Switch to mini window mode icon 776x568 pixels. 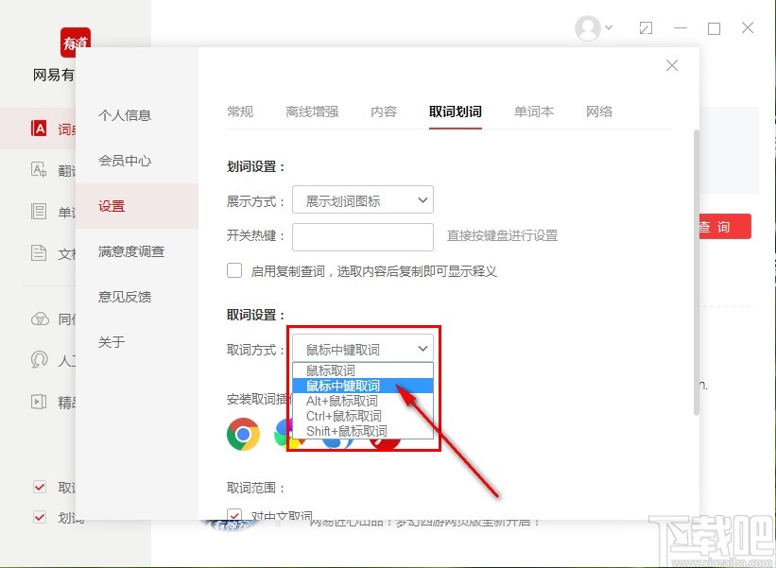(646, 28)
